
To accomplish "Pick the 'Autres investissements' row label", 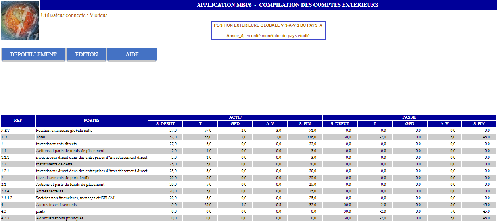I will [x=56, y=205].
